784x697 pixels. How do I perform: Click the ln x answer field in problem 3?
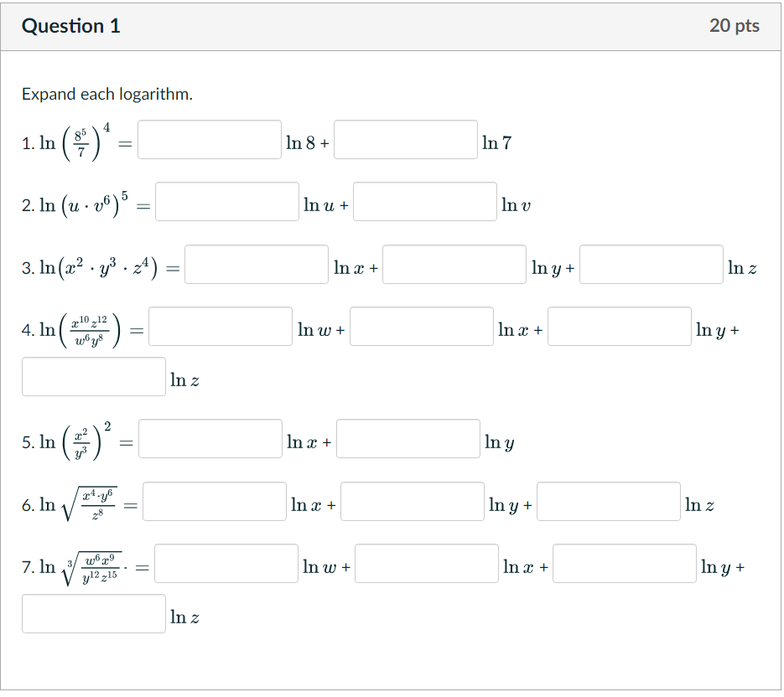tap(256, 264)
